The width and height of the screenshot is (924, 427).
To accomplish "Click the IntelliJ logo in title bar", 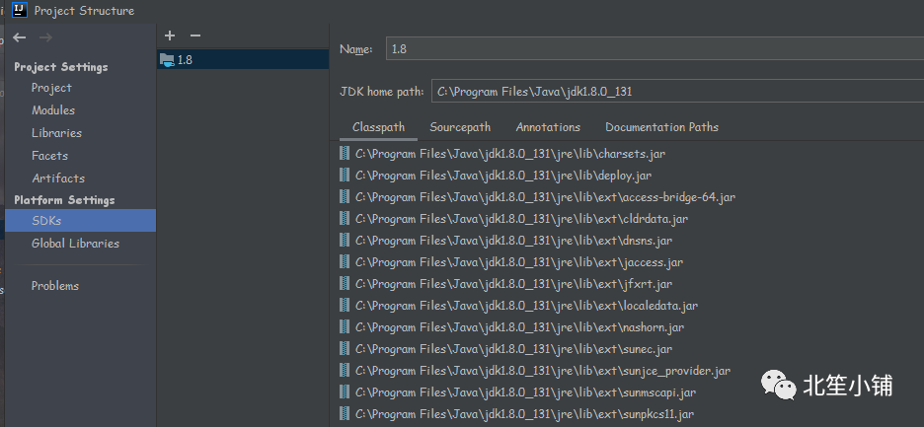I will tap(20, 10).
